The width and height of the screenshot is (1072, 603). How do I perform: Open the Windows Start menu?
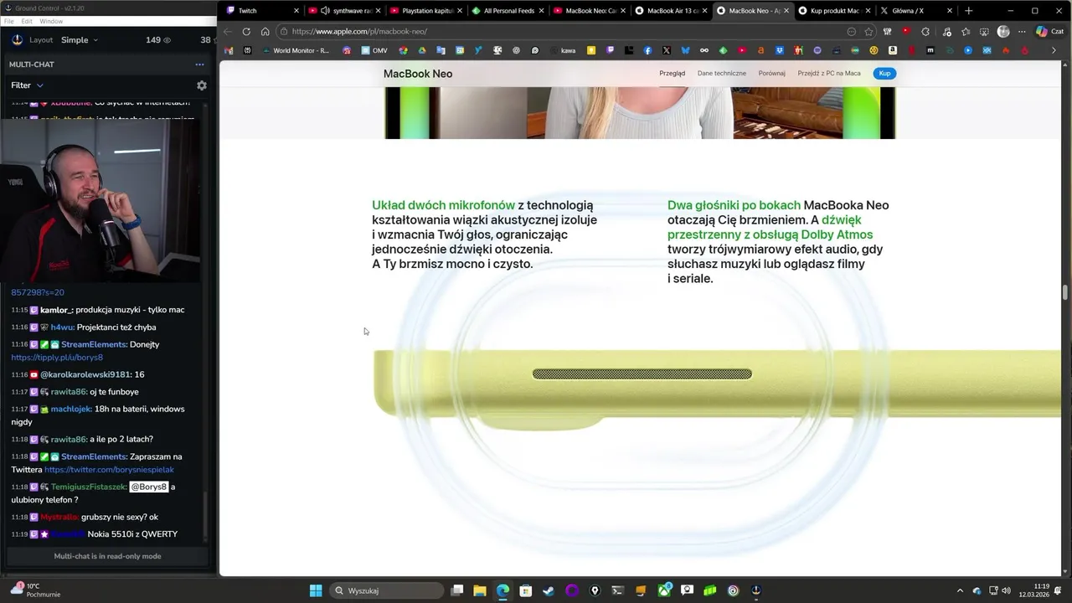click(x=316, y=590)
